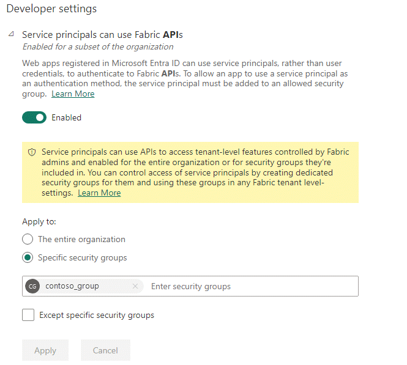
Task: Click Service principals can use Fabric APIs title
Action: (102, 35)
